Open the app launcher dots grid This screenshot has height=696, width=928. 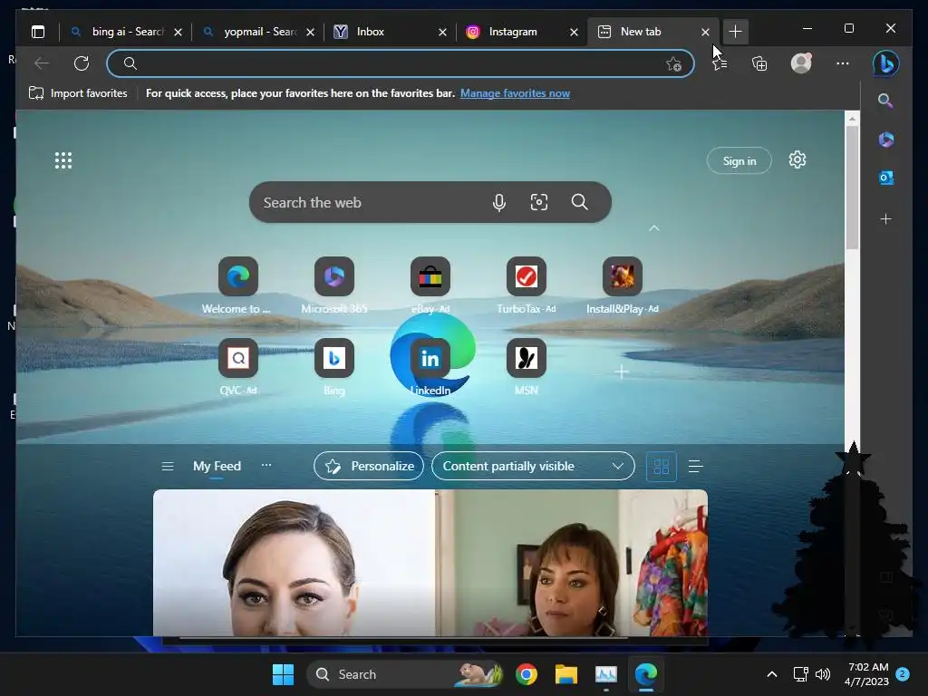(x=63, y=160)
